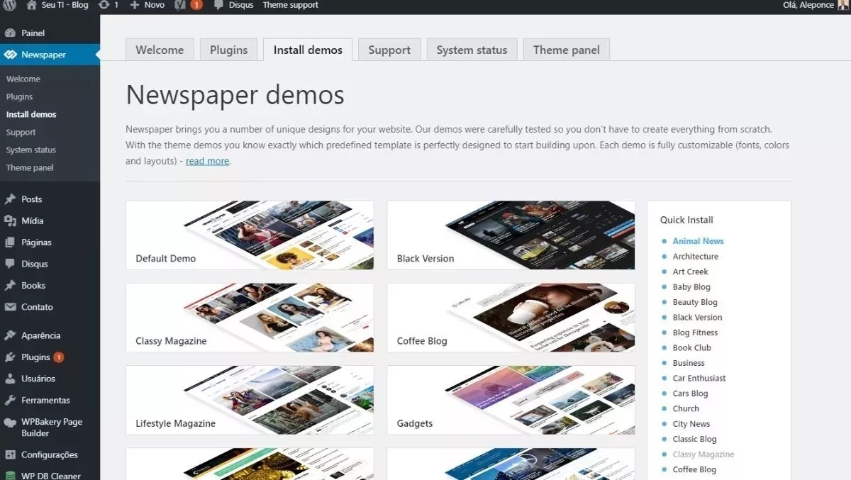Click the 'read more' link
Image resolution: width=851 pixels, height=480 pixels.
pos(207,161)
